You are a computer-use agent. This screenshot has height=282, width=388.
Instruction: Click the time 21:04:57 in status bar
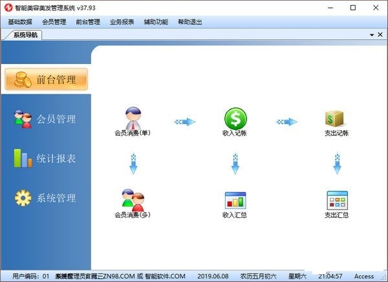point(330,276)
